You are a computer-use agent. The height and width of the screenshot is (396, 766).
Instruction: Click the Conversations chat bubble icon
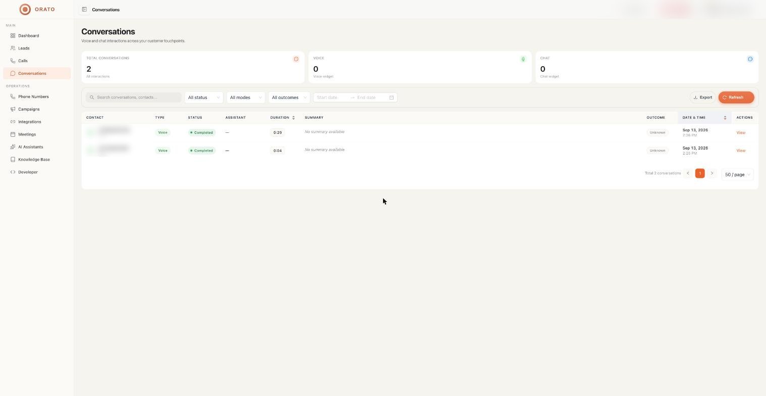coord(13,74)
